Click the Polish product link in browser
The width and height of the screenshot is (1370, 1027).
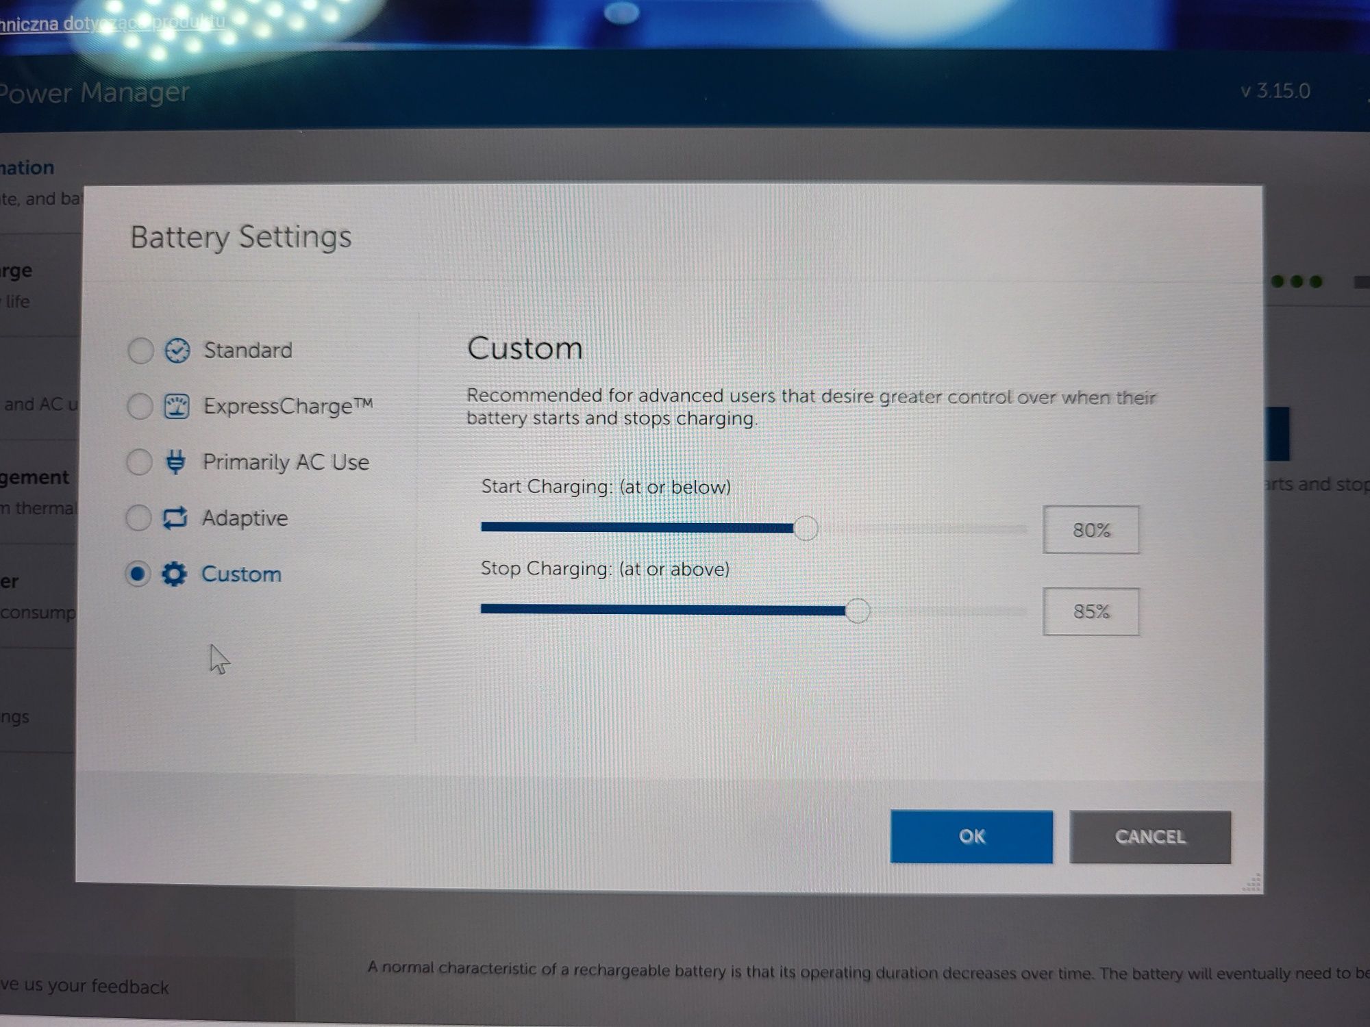point(112,24)
